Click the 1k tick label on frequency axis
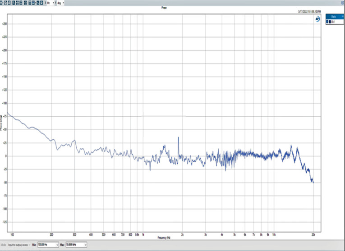345x251 pixels. tap(143, 235)
